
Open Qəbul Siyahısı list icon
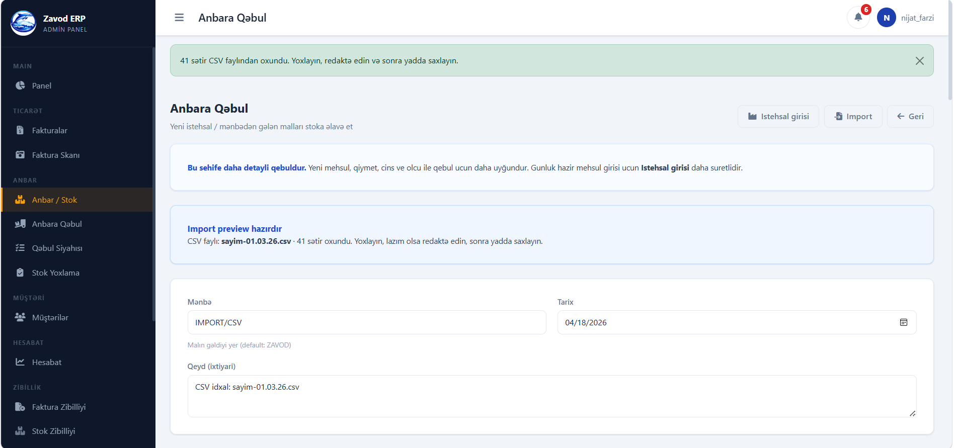click(20, 248)
